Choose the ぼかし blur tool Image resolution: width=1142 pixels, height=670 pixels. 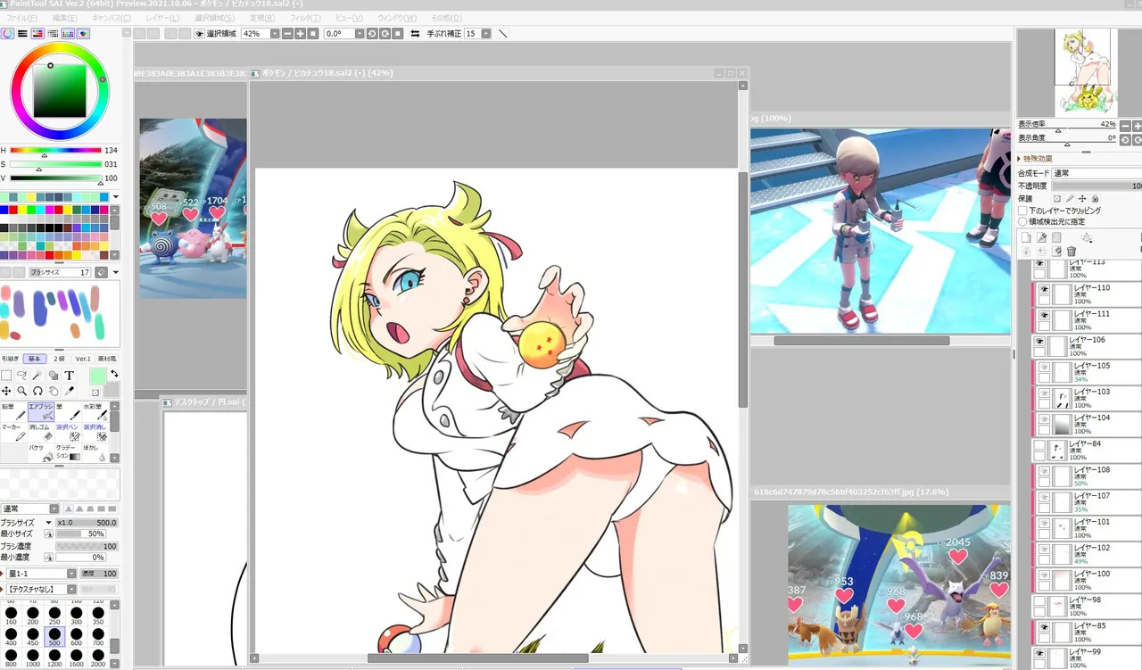click(95, 452)
